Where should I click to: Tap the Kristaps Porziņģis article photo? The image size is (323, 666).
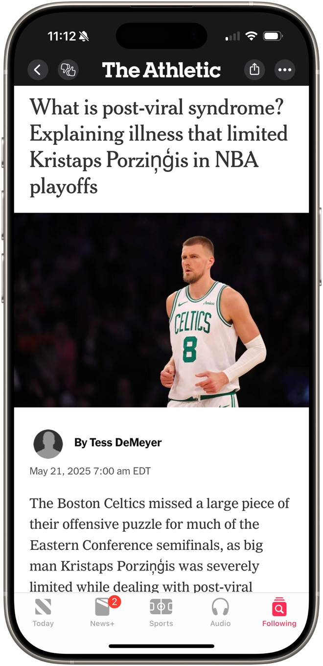pyautogui.click(x=161, y=310)
